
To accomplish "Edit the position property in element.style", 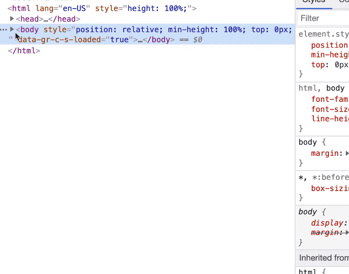I will (329, 45).
